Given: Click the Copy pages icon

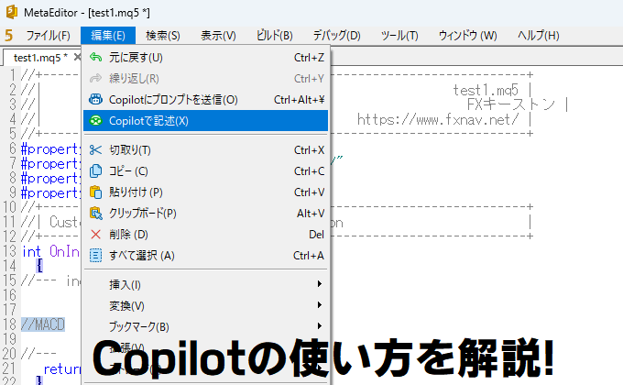Looking at the screenshot, I should [x=95, y=171].
